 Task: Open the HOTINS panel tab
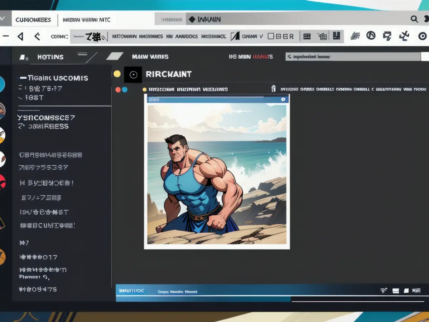50,57
